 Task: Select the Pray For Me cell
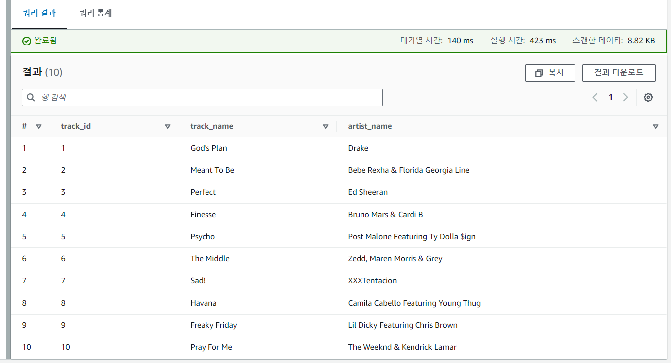[x=211, y=347]
